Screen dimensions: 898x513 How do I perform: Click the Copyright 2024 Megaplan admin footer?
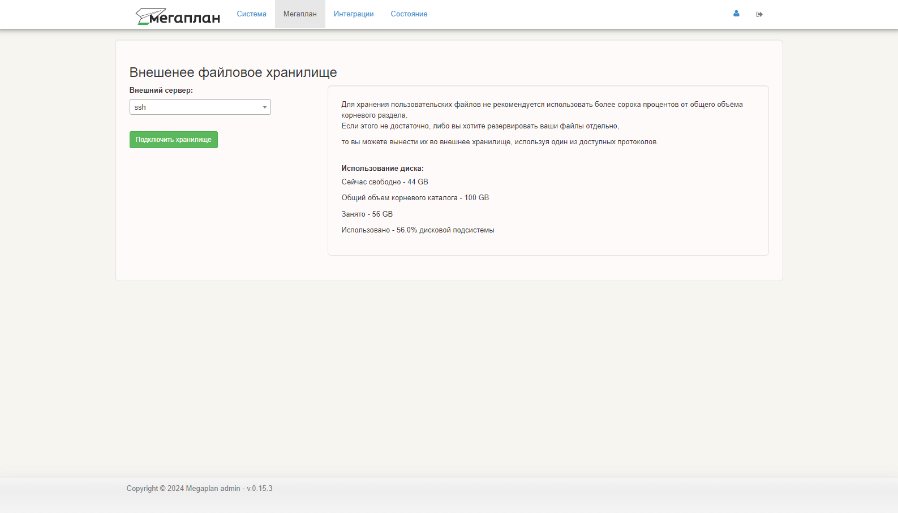click(200, 488)
